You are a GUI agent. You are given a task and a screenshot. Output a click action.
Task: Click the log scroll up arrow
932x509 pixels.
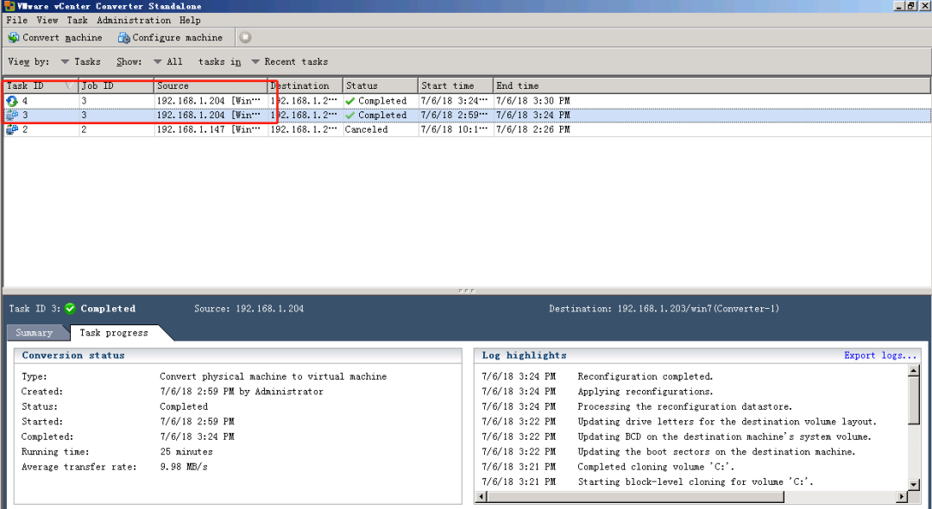tap(914, 371)
